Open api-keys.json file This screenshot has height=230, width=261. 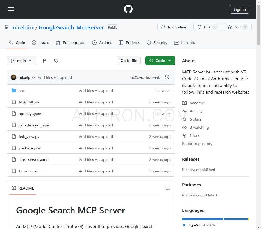(30, 114)
